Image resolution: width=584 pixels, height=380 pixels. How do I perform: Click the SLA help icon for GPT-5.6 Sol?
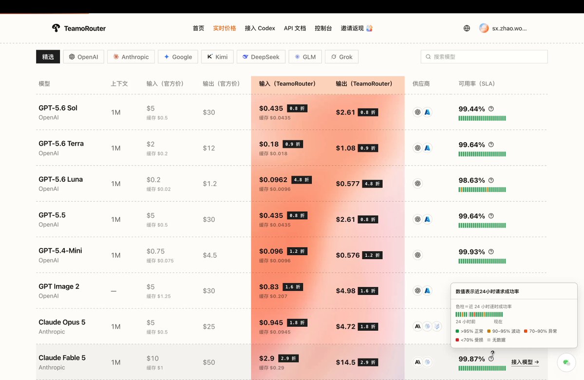pyautogui.click(x=491, y=109)
